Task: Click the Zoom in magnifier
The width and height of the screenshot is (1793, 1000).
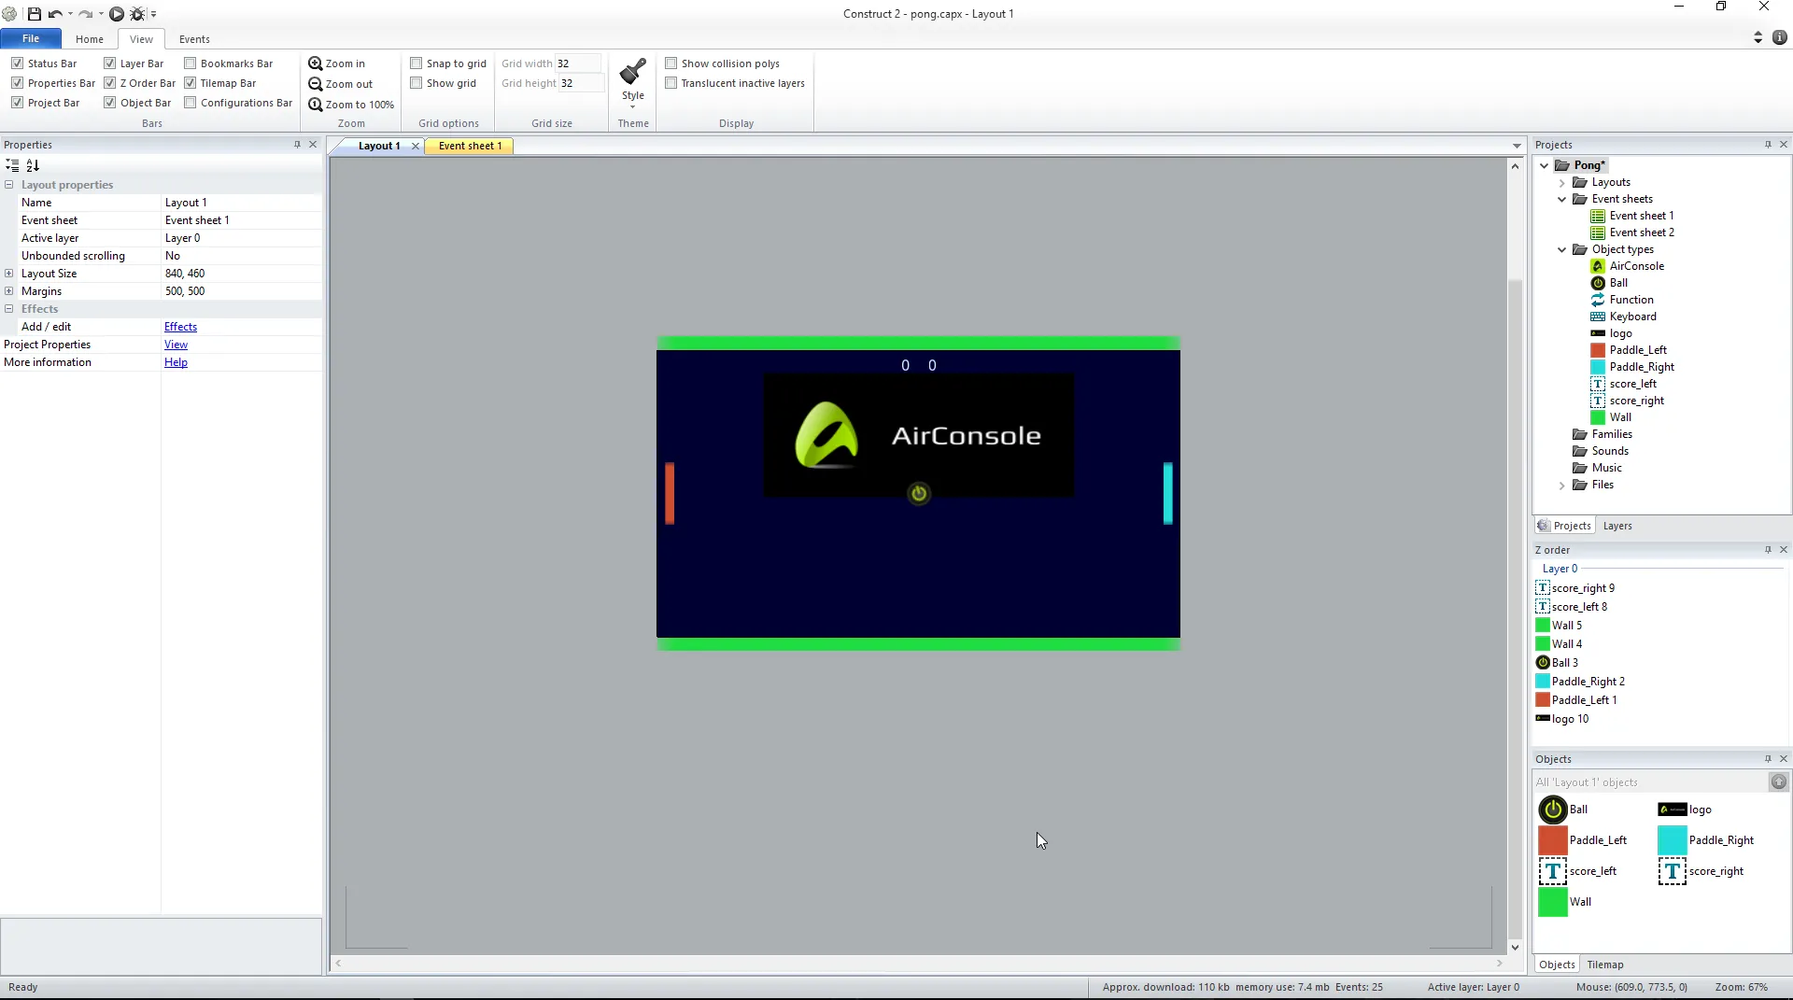Action: [x=316, y=63]
